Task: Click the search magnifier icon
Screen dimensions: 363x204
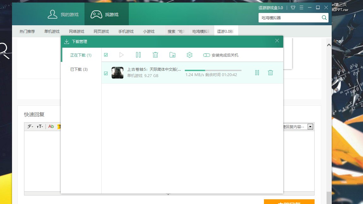Action: point(324,18)
